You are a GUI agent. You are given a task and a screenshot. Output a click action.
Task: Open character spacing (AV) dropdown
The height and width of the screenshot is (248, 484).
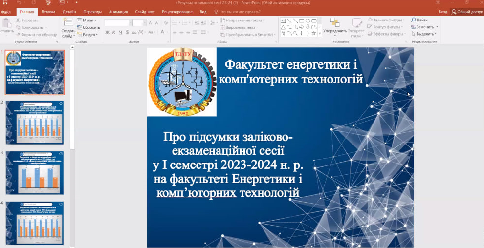[x=141, y=32]
